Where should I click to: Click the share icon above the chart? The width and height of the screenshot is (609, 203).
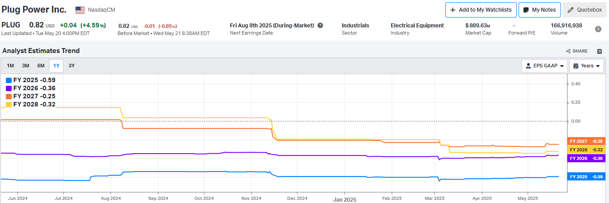569,51
